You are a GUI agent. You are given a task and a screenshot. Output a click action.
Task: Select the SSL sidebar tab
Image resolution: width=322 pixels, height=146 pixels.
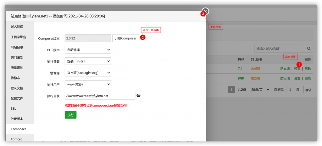20,109
